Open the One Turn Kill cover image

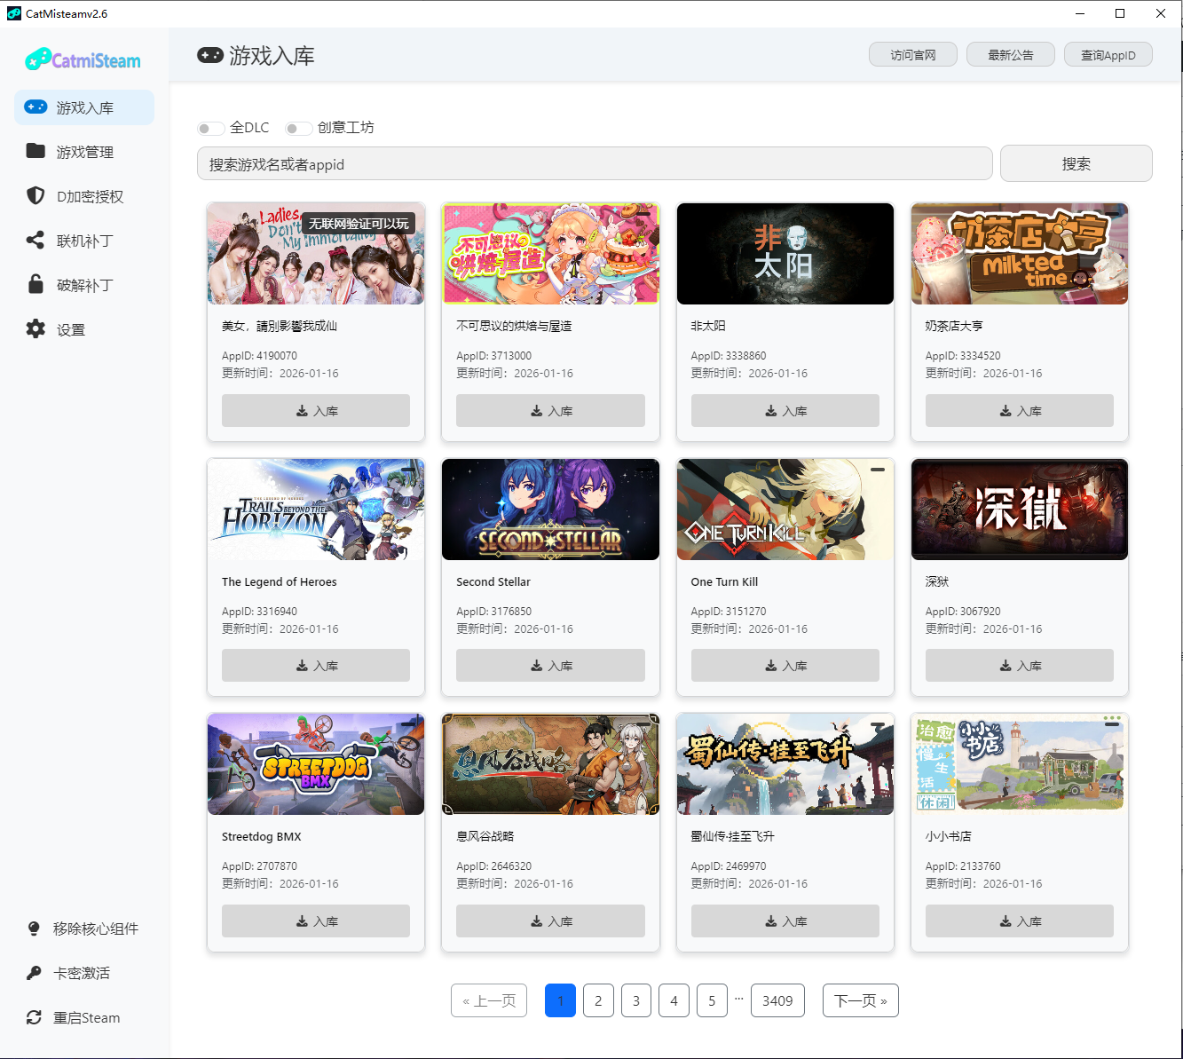click(x=785, y=510)
